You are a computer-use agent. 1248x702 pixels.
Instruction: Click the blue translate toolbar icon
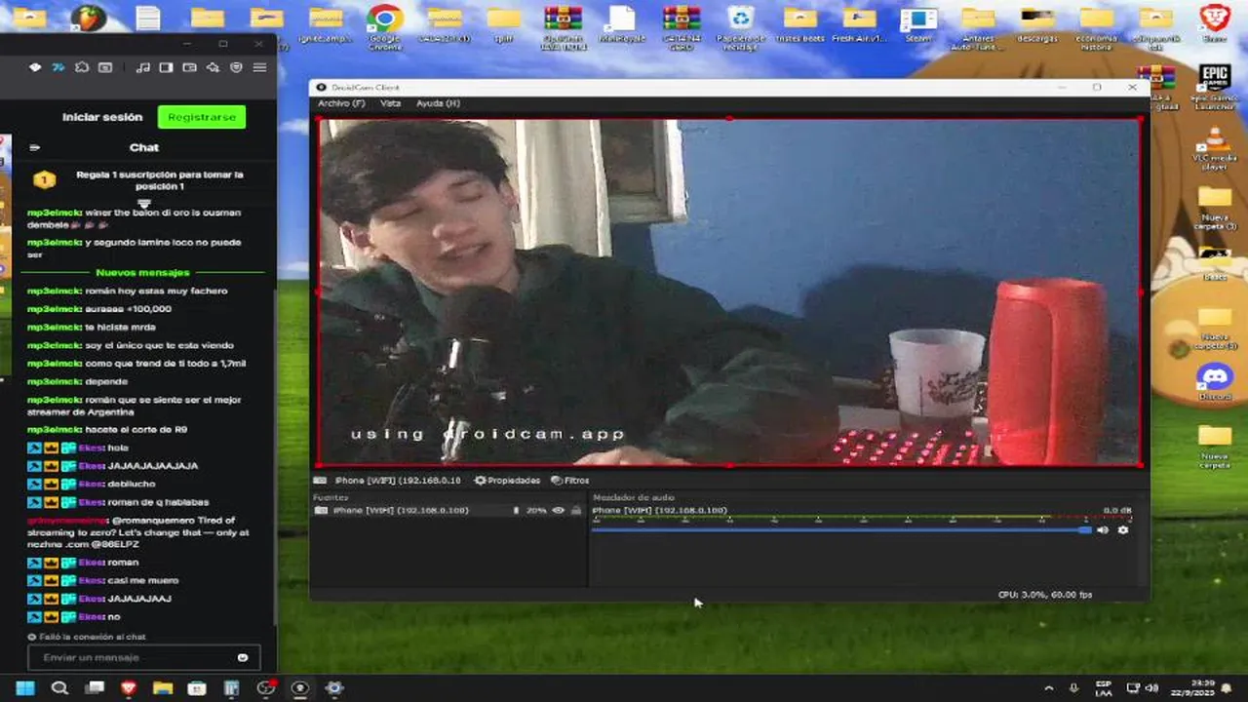pyautogui.click(x=58, y=67)
